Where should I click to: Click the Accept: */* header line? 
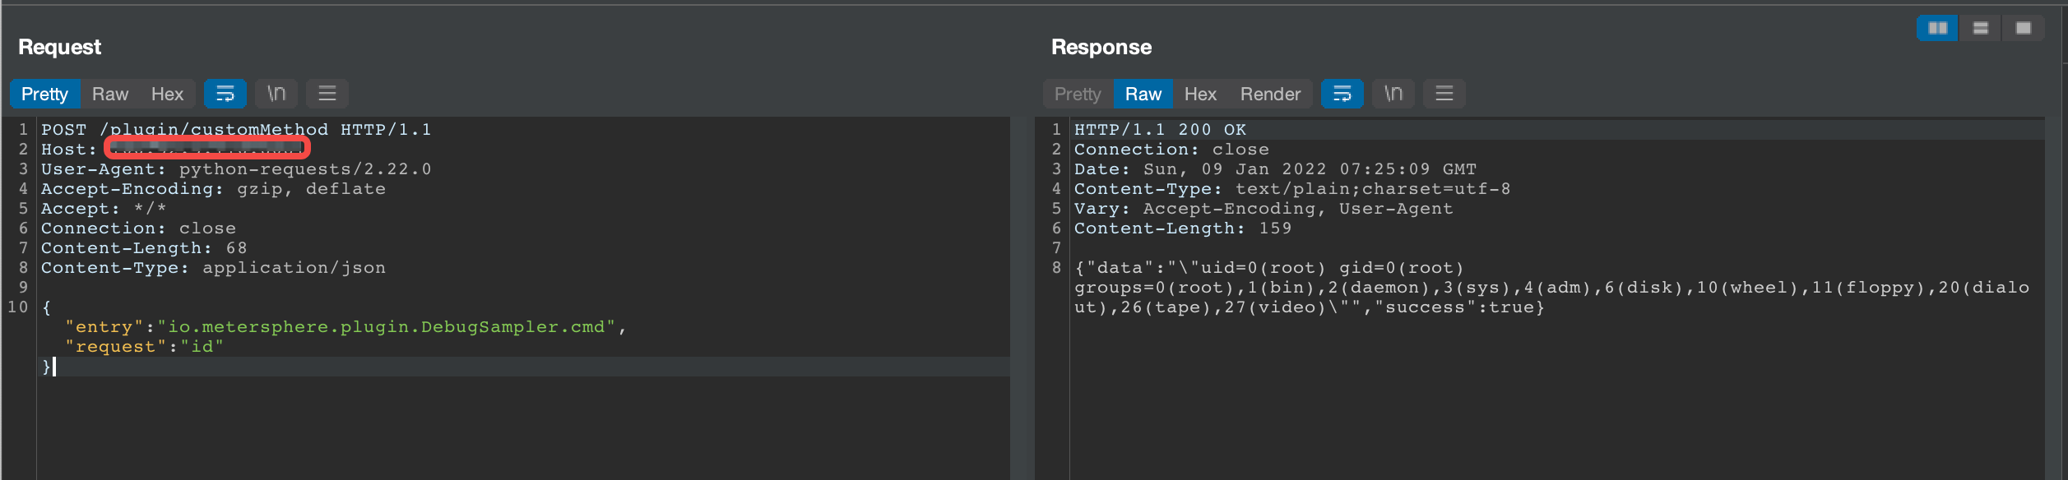[104, 209]
